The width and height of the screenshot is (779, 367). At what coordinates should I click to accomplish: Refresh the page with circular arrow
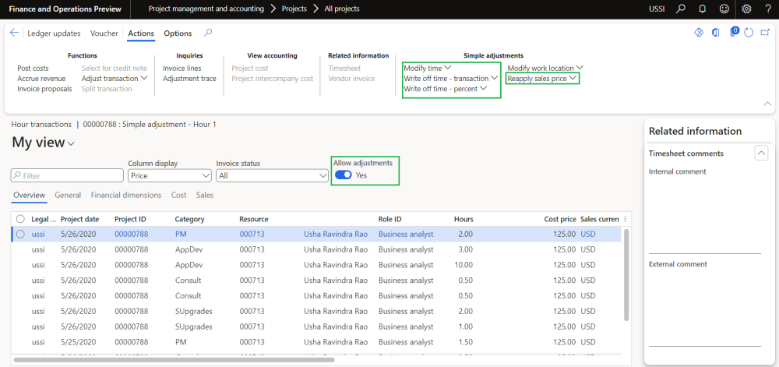point(749,33)
